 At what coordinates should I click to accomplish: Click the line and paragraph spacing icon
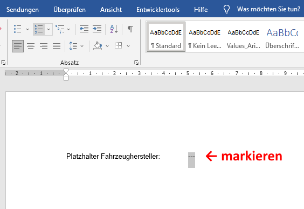click(73, 46)
